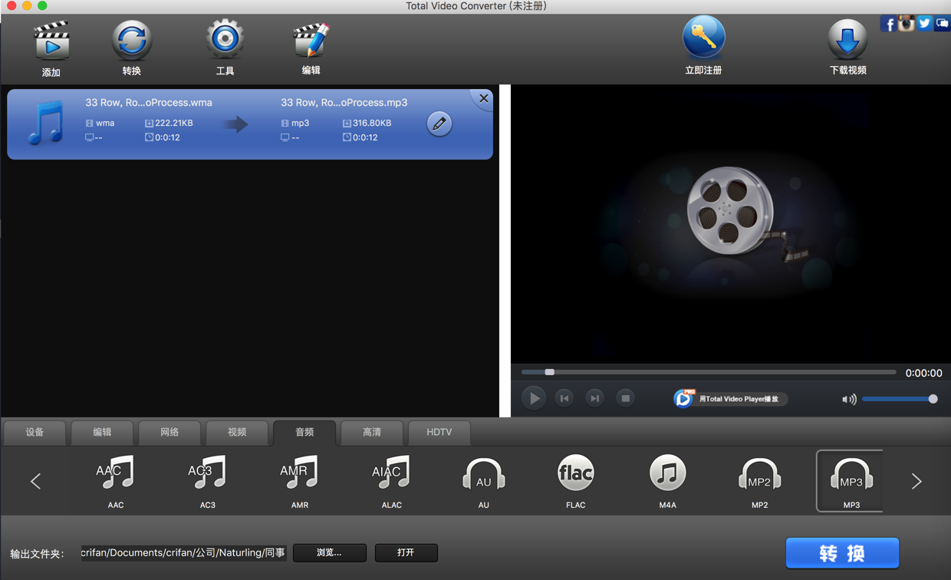This screenshot has height=580, width=951.
Task: Click the 316.80KB output size text
Action: point(372,123)
